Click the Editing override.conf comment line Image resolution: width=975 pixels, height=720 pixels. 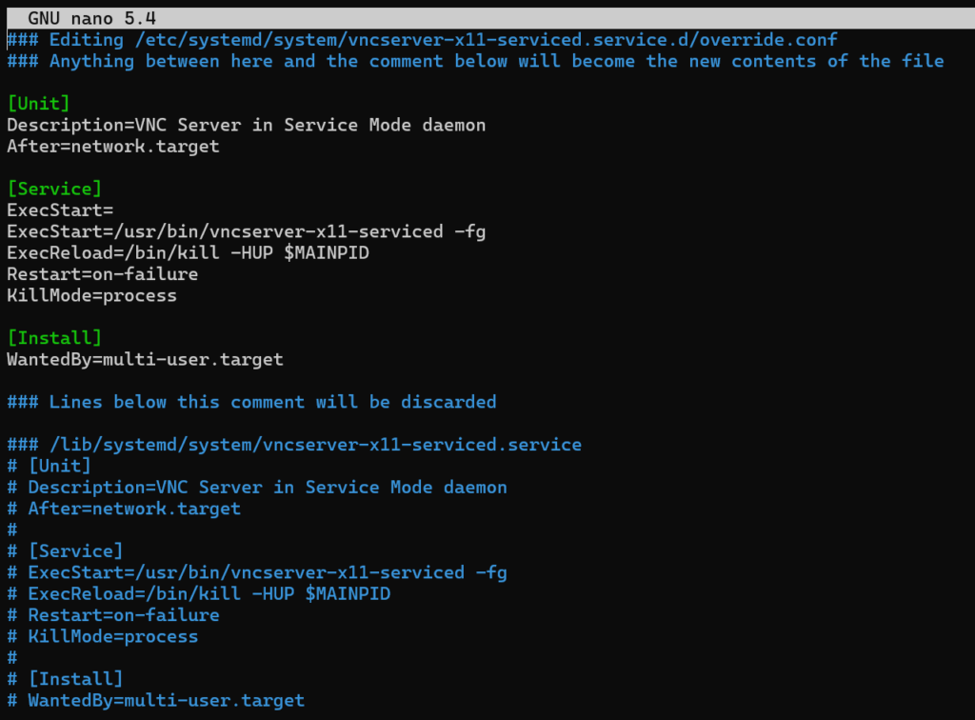click(422, 40)
